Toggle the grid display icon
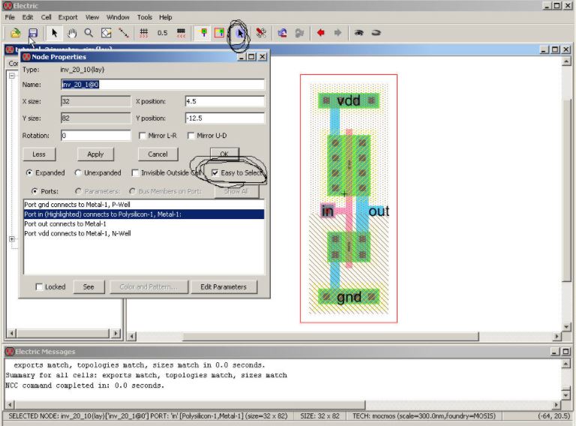The width and height of the screenshot is (576, 426). [144, 33]
